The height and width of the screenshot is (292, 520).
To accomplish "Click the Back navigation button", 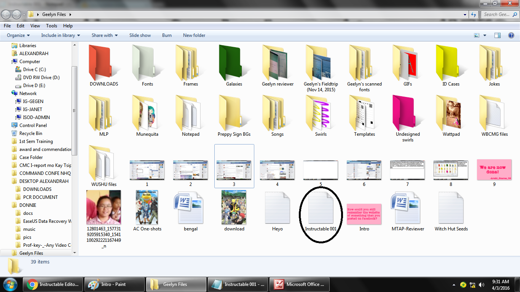I will pyautogui.click(x=6, y=14).
